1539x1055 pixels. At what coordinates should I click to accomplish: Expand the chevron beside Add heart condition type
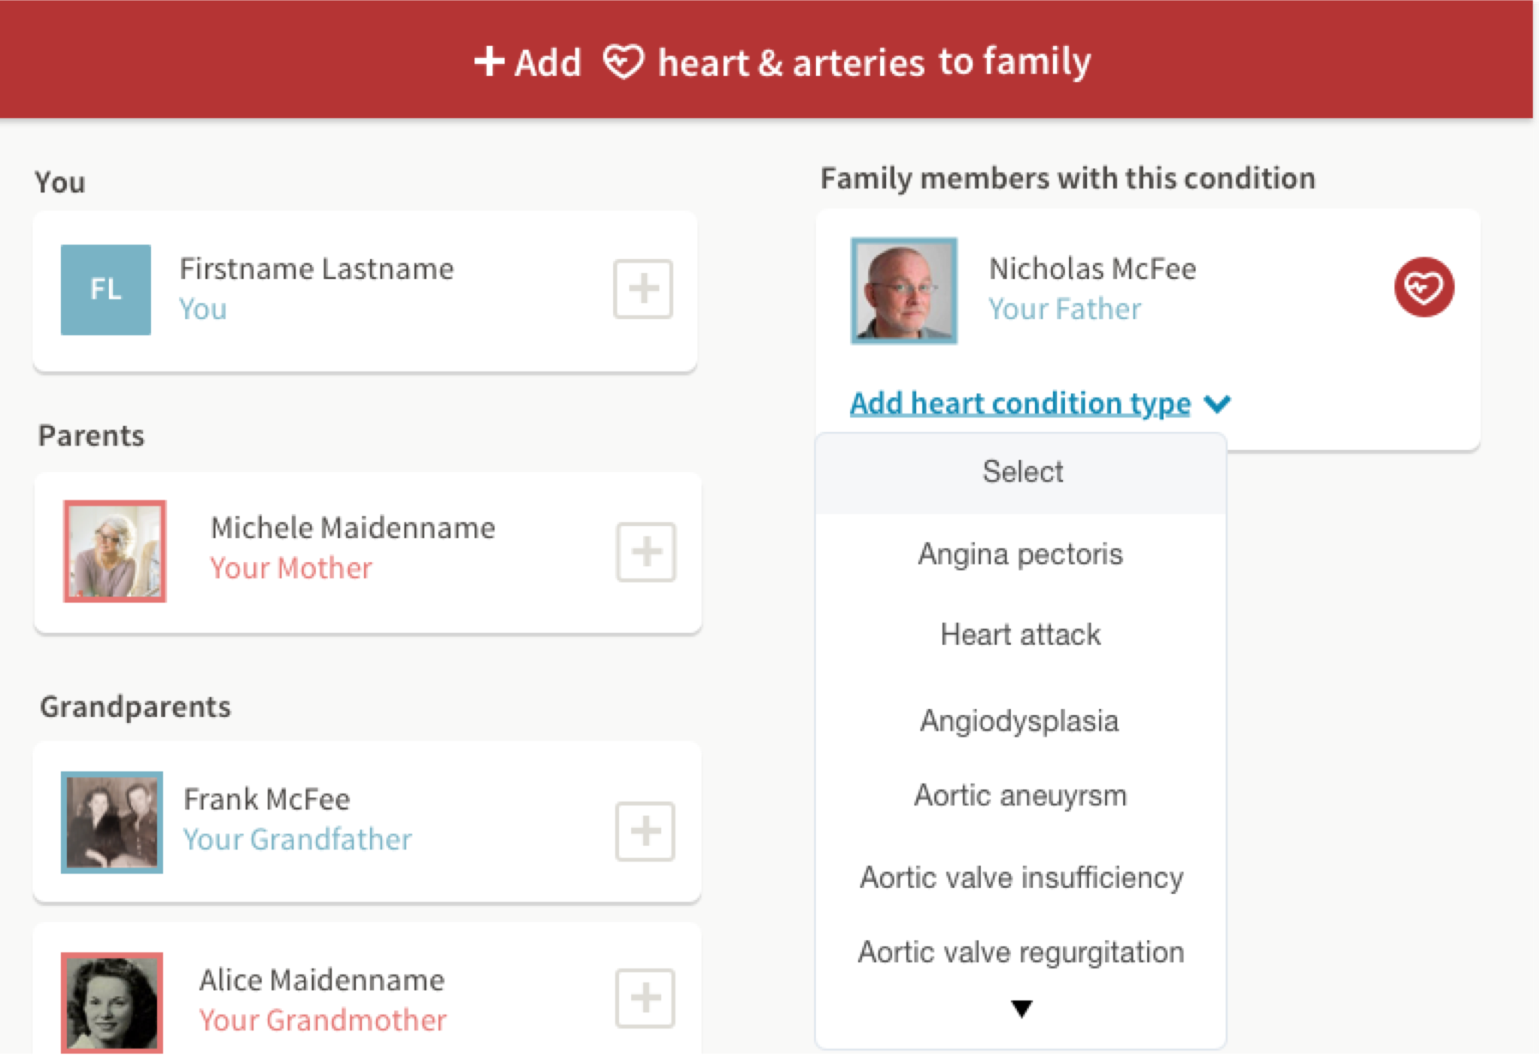click(x=1218, y=404)
